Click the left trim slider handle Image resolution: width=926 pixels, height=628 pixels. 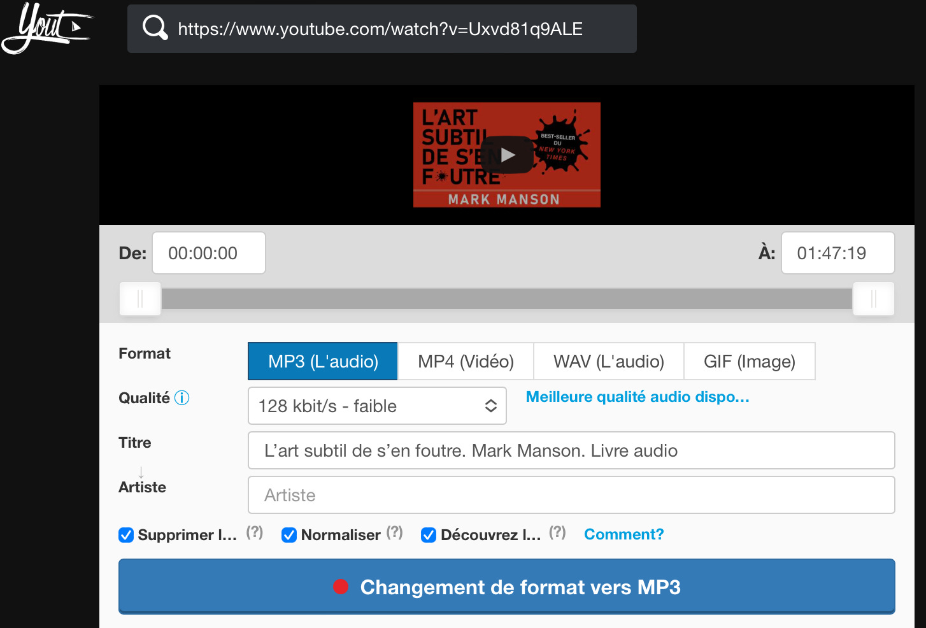click(140, 299)
